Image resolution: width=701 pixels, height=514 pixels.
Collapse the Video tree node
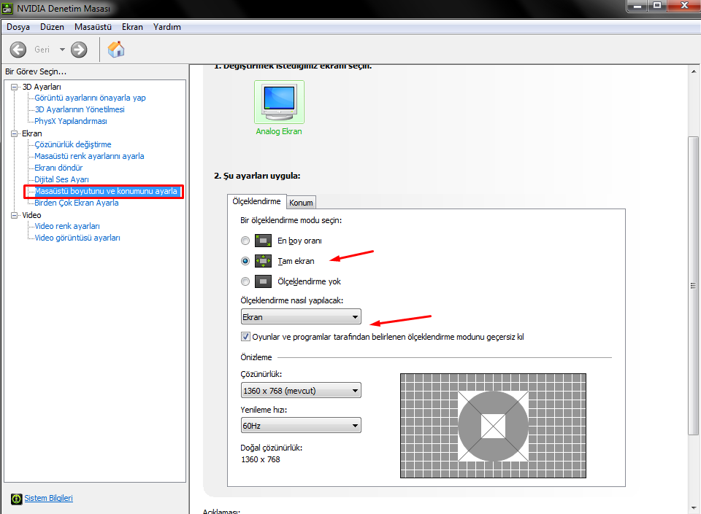tap(15, 215)
